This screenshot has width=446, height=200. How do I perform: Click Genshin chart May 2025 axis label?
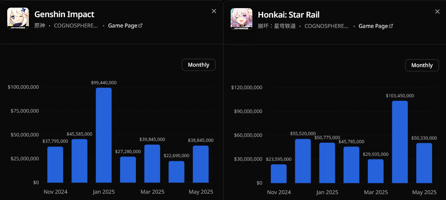click(x=201, y=192)
